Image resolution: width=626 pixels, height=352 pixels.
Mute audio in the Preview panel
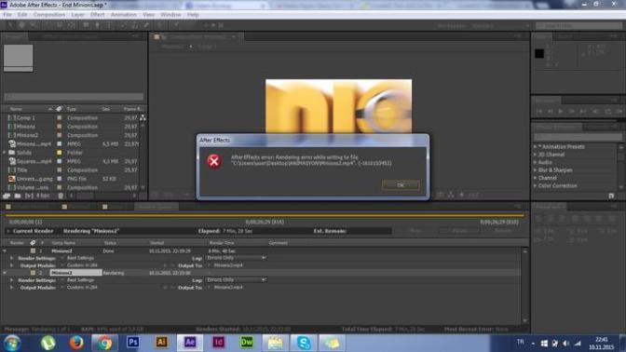coord(595,112)
